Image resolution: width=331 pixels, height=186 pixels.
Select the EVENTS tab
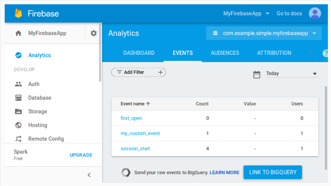click(183, 53)
